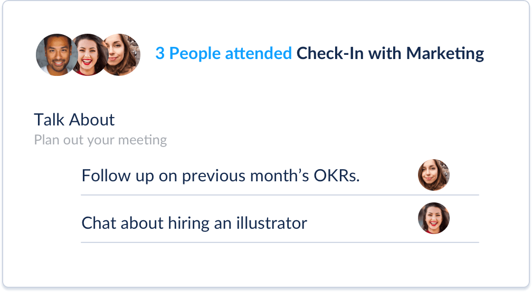Click the divider line under the illustrator item
The height and width of the screenshot is (292, 532).
pos(280,242)
